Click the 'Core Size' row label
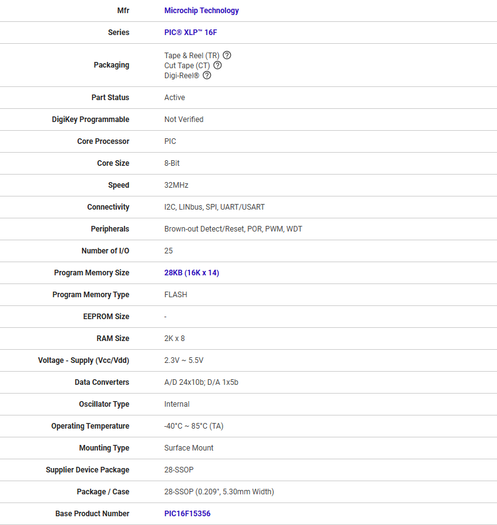 (113, 163)
